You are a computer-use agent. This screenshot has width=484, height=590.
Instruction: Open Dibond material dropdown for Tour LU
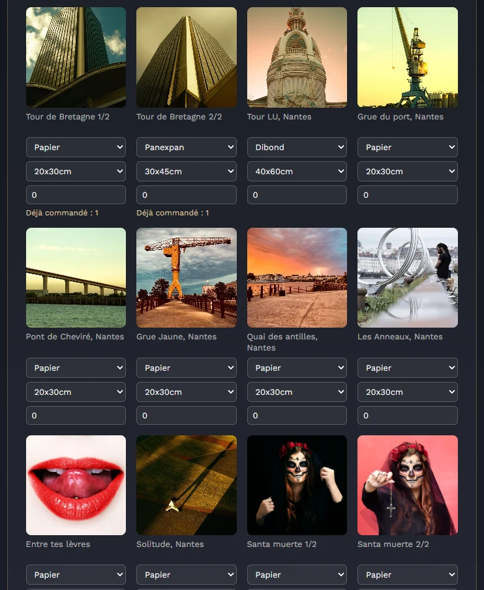pyautogui.click(x=297, y=147)
